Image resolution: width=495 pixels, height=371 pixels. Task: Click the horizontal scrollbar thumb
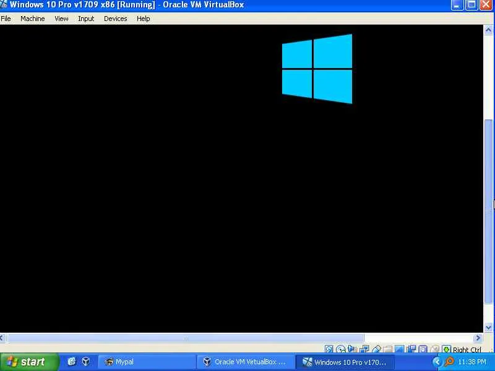185,338
